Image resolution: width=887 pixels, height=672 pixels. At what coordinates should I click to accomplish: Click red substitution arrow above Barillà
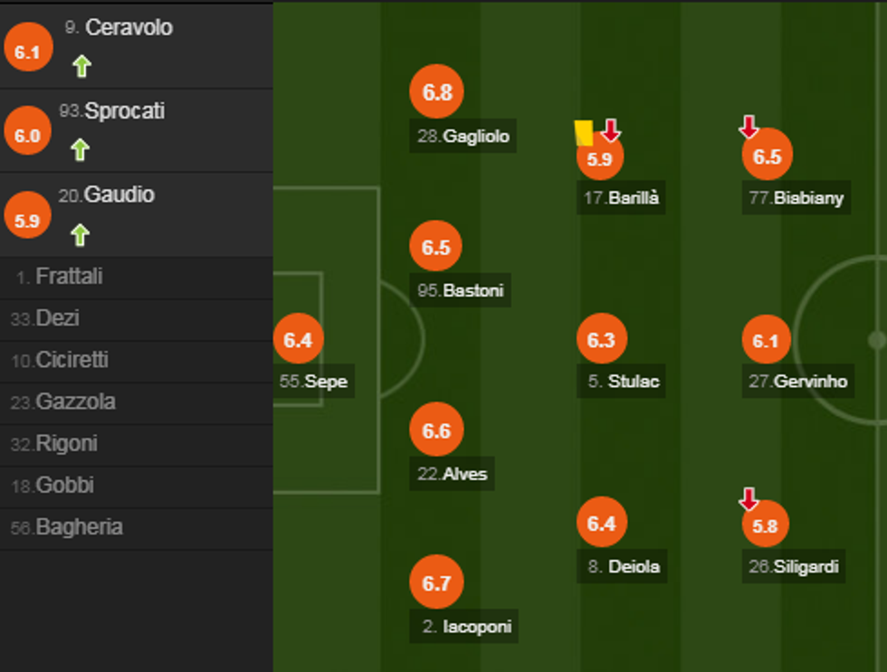click(x=611, y=130)
